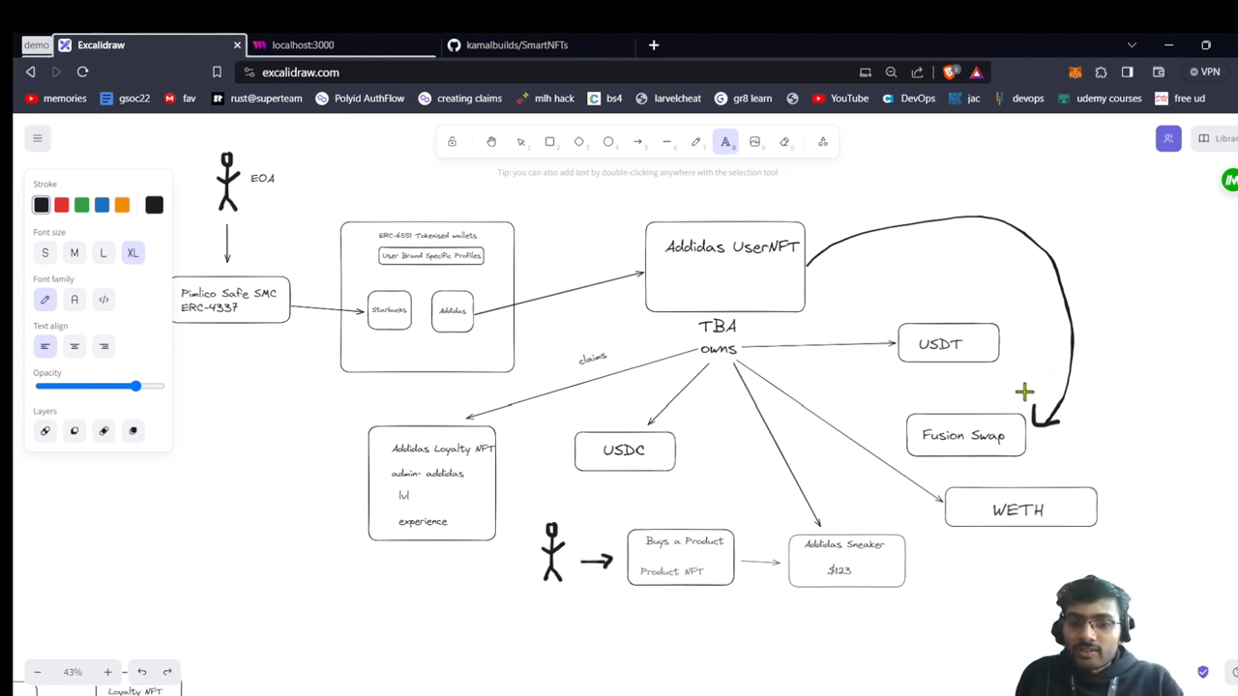Screen dimensions: 1238x696
Task: Open live collaboration button
Action: pyautogui.click(x=1168, y=138)
